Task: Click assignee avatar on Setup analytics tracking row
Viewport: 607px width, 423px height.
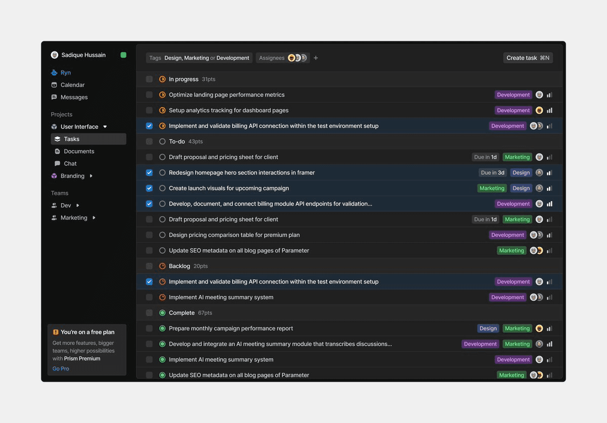Action: pos(539,110)
